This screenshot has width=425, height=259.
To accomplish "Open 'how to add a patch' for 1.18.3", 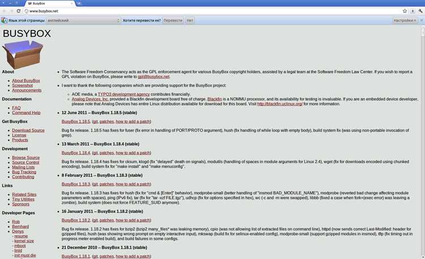I will pos(133,184).
